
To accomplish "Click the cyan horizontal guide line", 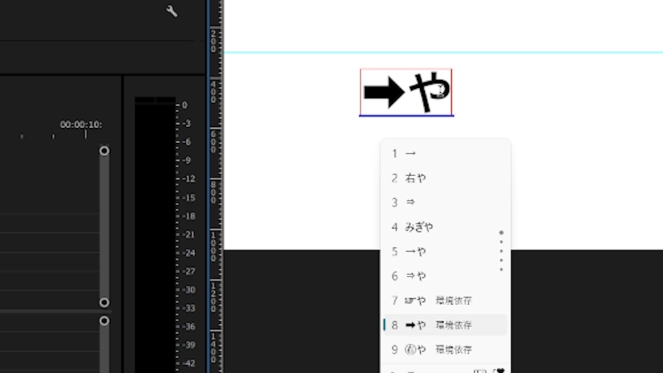I will point(443,52).
